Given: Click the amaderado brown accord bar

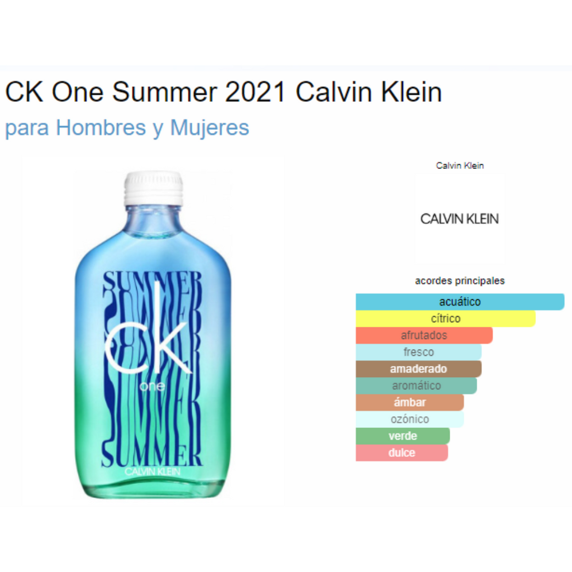Looking at the screenshot, I should click(x=418, y=369).
